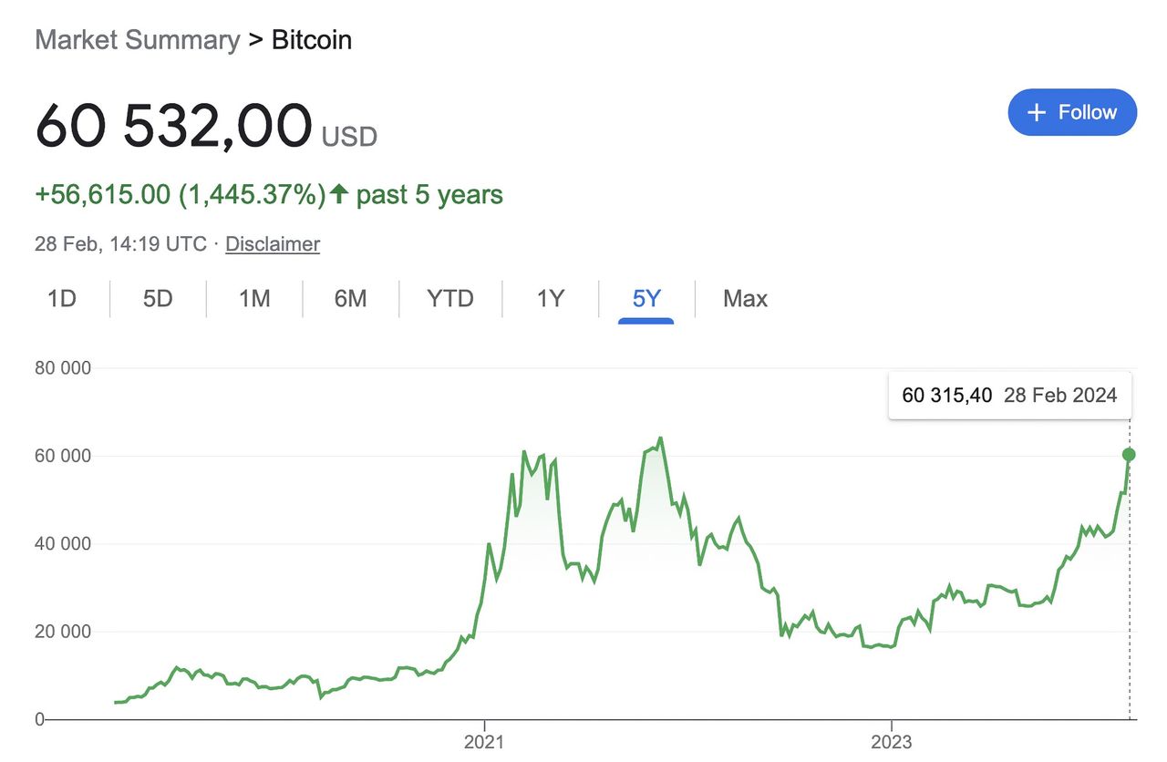Switch chart to 1D range
Screen dimensions: 1167x762
click(62, 299)
